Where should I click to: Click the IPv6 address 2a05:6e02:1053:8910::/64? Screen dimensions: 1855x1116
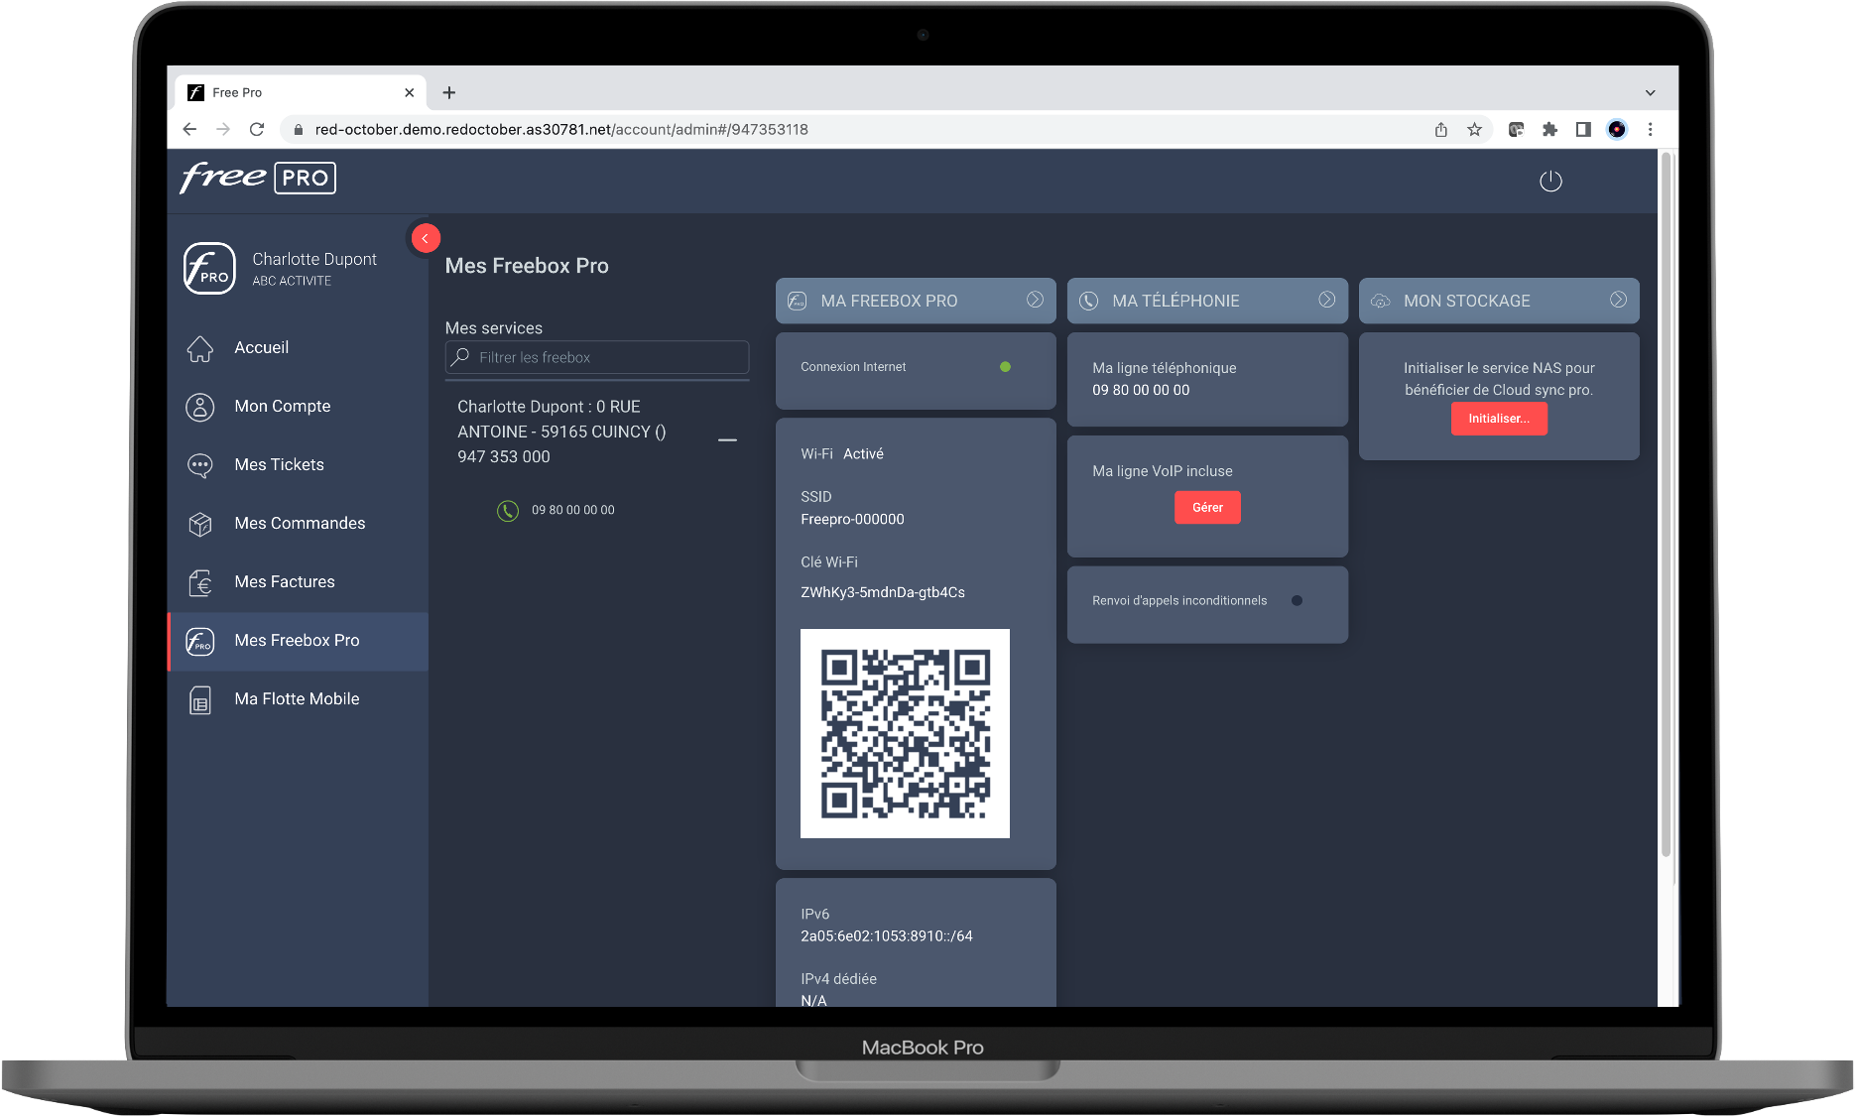[x=887, y=936]
